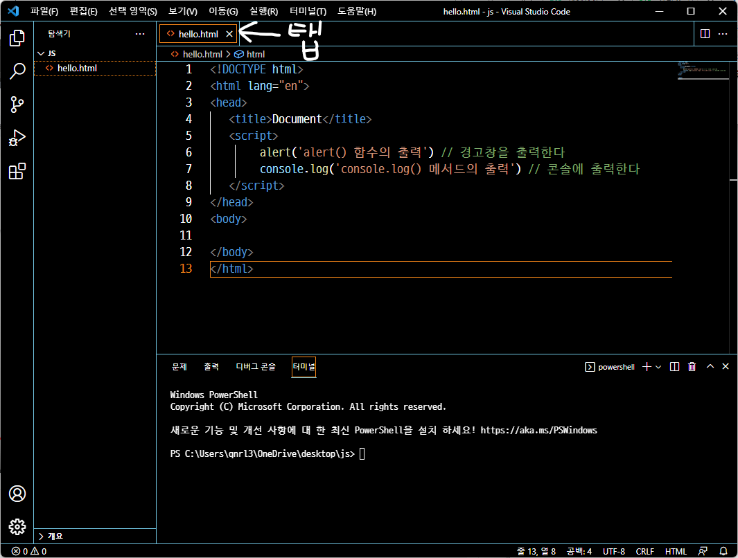Select hello.html in the file explorer
The width and height of the screenshot is (738, 558).
[x=95, y=68]
